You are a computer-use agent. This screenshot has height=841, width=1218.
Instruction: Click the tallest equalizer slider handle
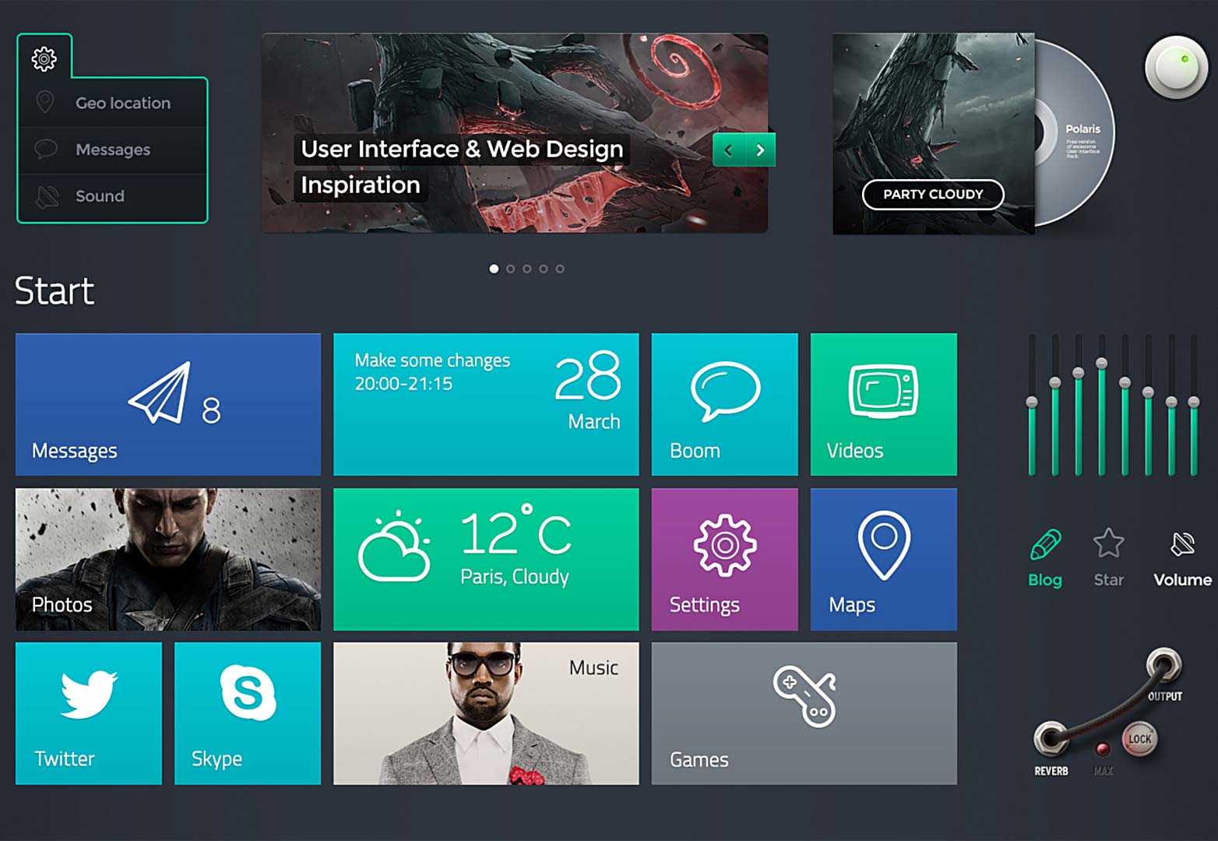1101,363
